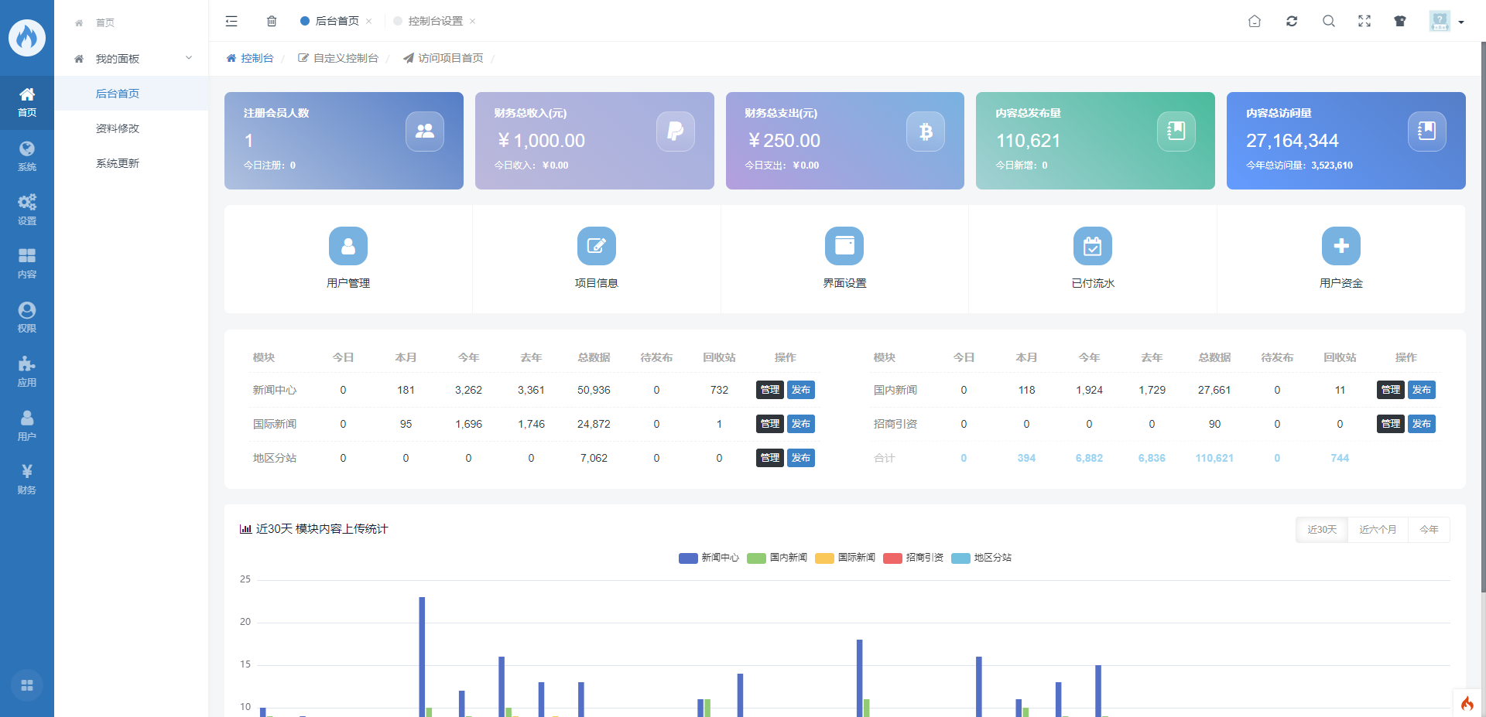This screenshot has width=1486, height=717.
Task: Click the 已付流水 shortcut icon
Action: (1093, 246)
